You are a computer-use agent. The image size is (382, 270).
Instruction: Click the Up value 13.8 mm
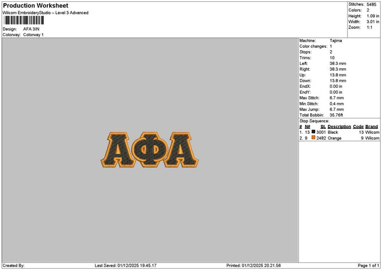[338, 75]
